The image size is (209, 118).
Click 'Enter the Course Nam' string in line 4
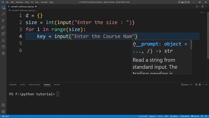pyautogui.click(x=103, y=36)
